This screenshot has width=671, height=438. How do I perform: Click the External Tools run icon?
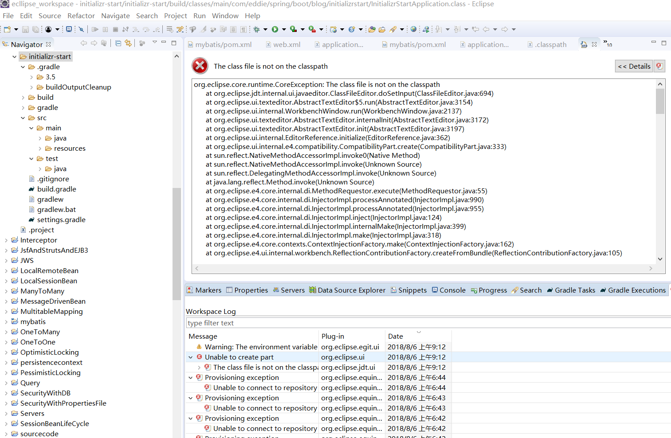coord(312,29)
